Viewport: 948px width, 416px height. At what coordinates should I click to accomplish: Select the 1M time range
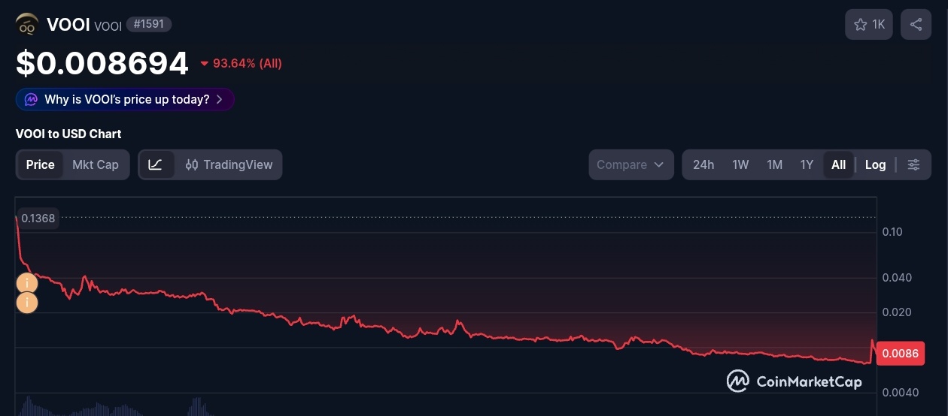coord(774,164)
